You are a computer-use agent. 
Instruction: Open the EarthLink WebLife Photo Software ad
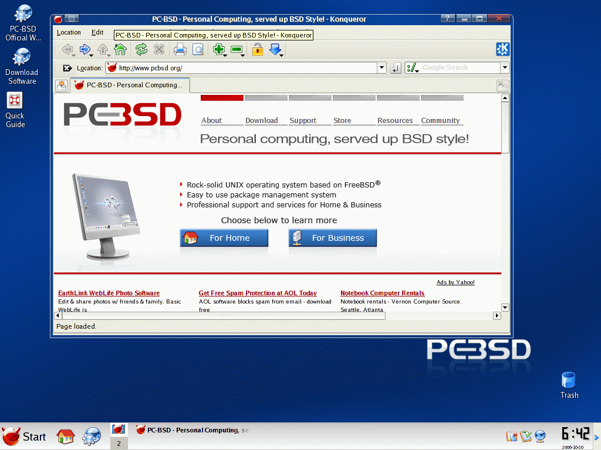pos(109,293)
